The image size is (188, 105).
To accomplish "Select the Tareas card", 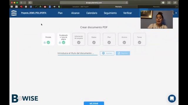I will click(x=140, y=39).
